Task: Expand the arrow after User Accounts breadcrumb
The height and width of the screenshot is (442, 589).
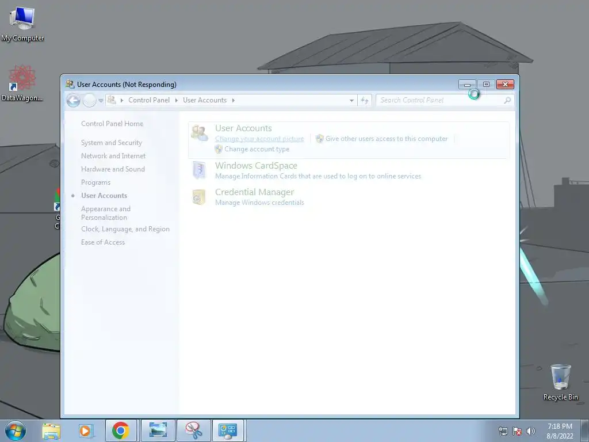Action: [234, 100]
